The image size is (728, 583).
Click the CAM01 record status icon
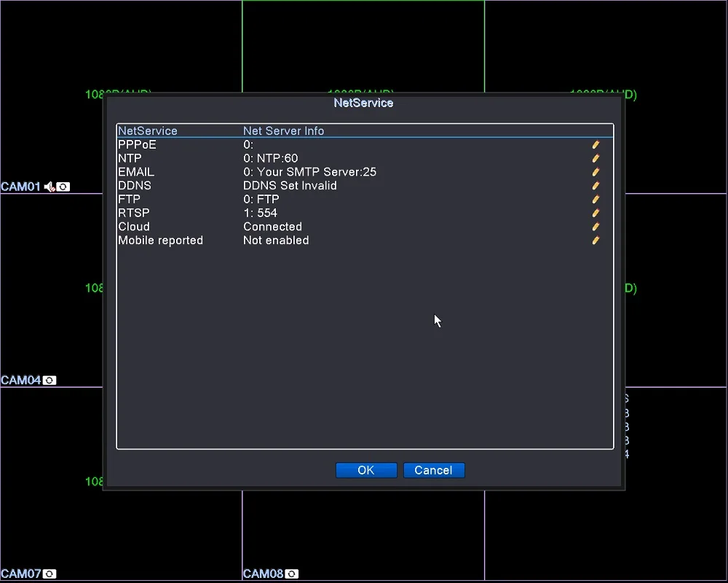[63, 187]
